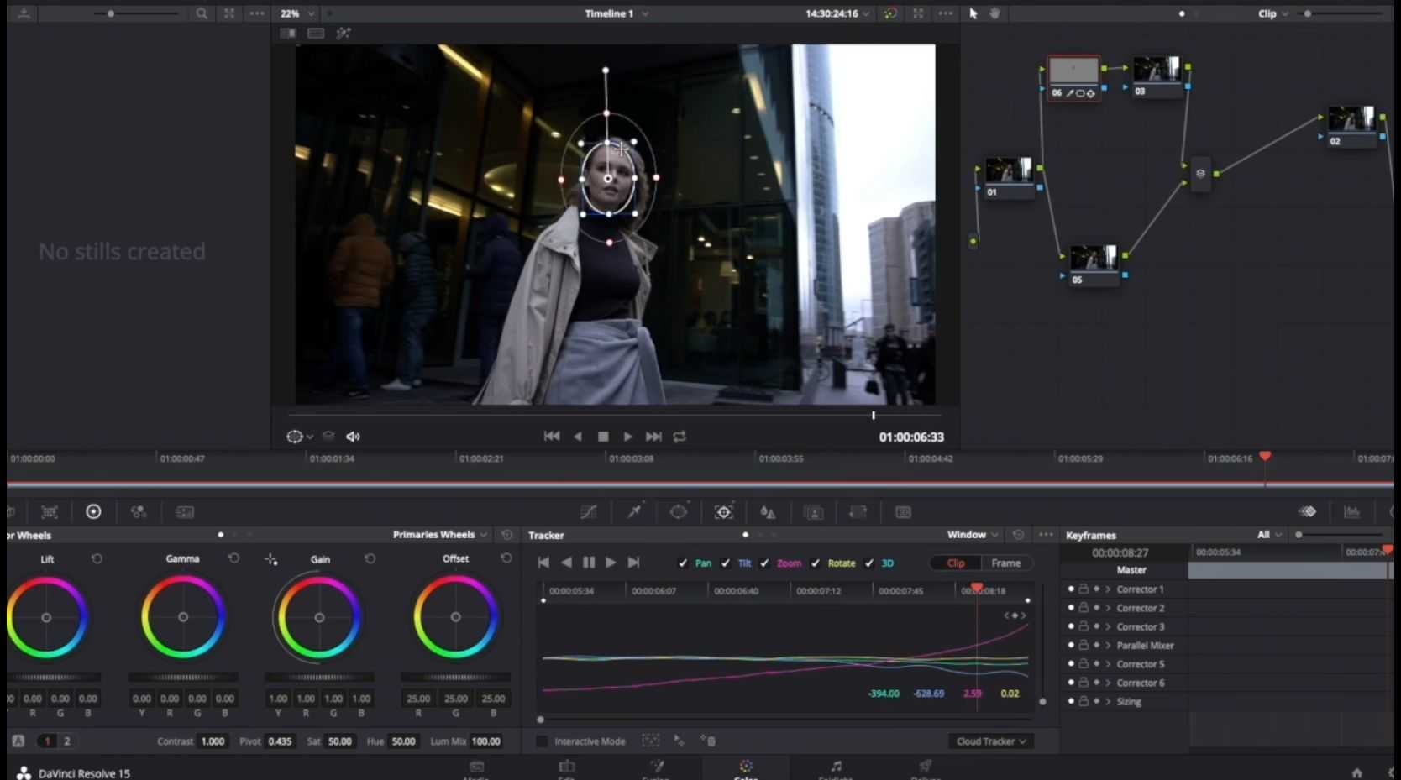Show the Scopes panel icon
The width and height of the screenshot is (1401, 780).
click(x=1352, y=511)
